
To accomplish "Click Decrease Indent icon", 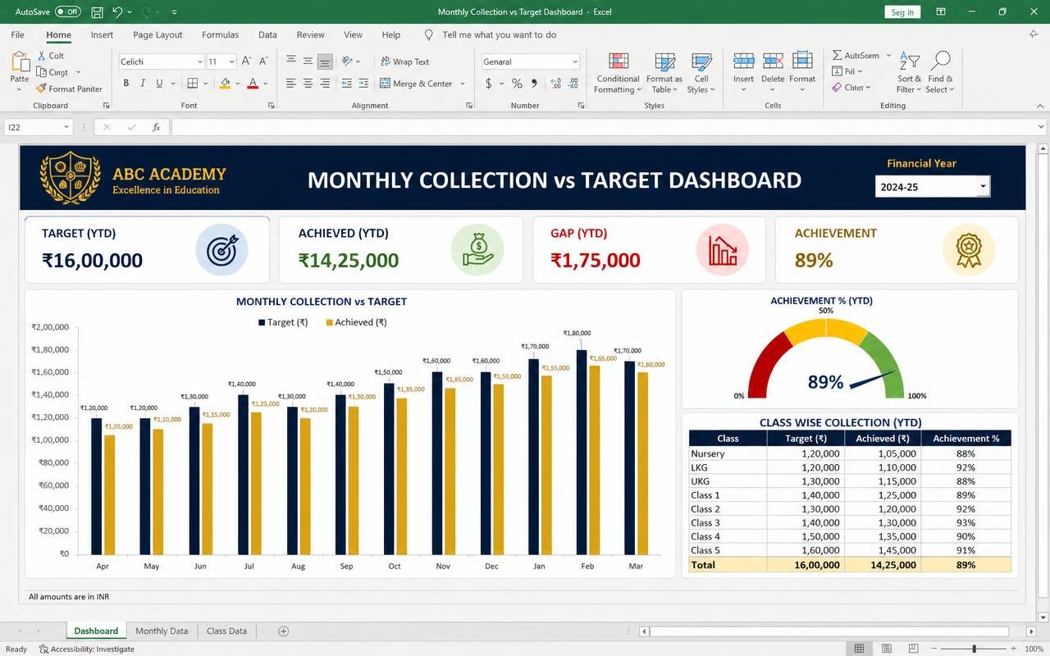I will [x=346, y=84].
